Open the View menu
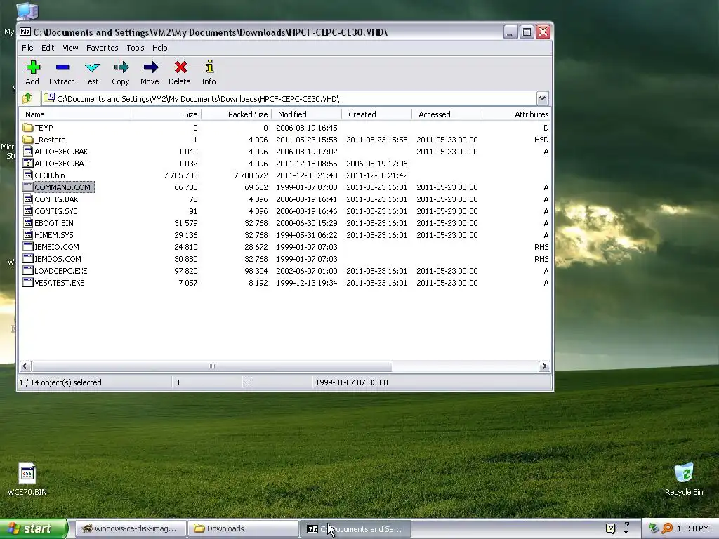The image size is (719, 539). click(70, 48)
